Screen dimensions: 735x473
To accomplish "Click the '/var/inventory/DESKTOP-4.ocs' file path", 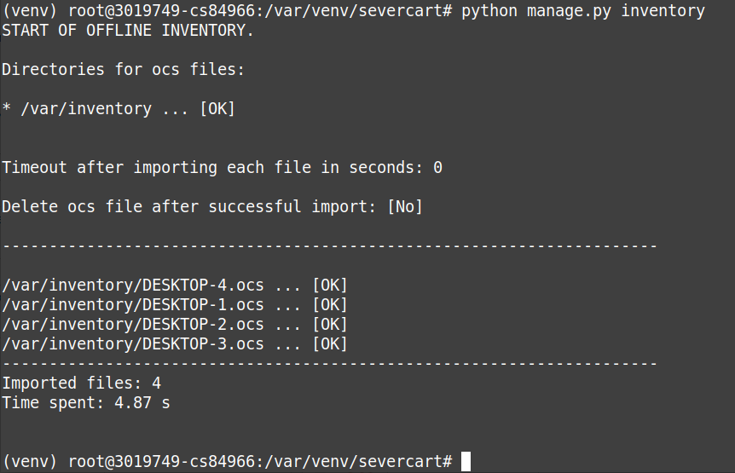I will pos(133,286).
